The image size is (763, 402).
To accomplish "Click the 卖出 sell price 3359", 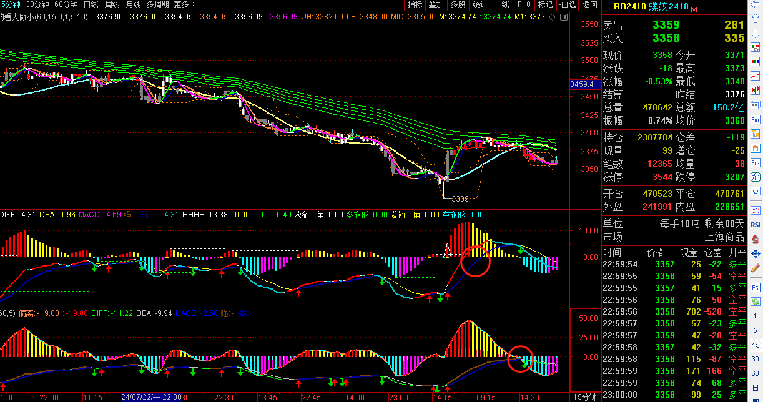I will tap(666, 25).
